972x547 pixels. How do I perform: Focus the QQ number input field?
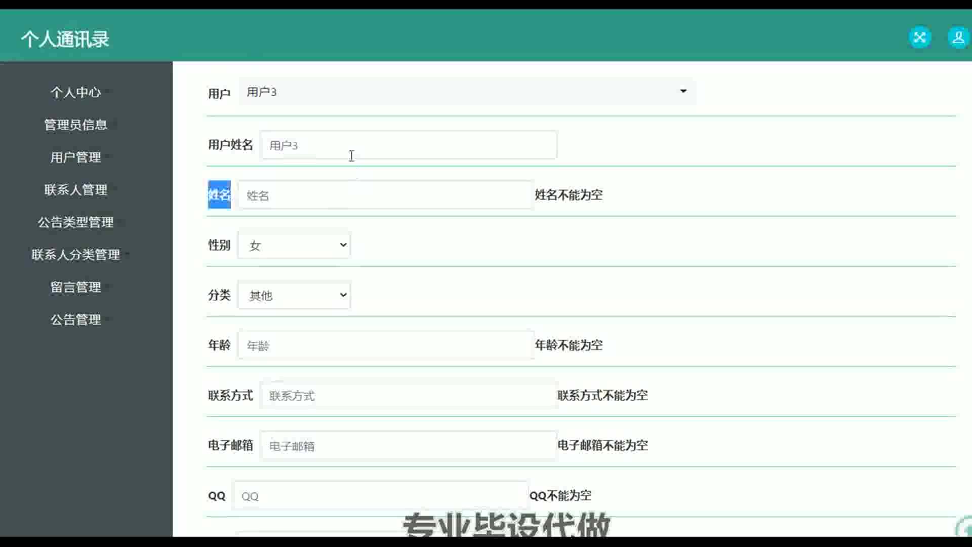point(380,496)
